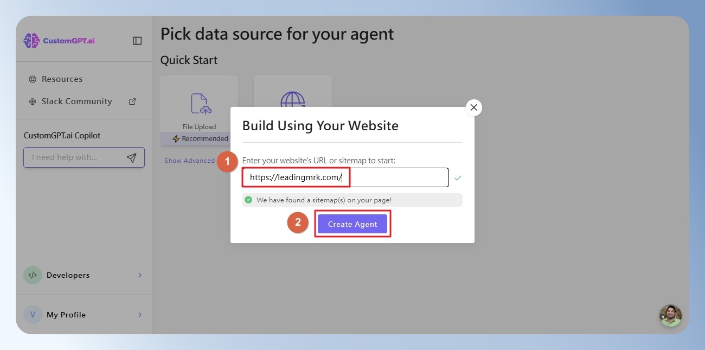Send Copilot message with paper plane icon
Screen dimensions: 705x350
pos(131,157)
